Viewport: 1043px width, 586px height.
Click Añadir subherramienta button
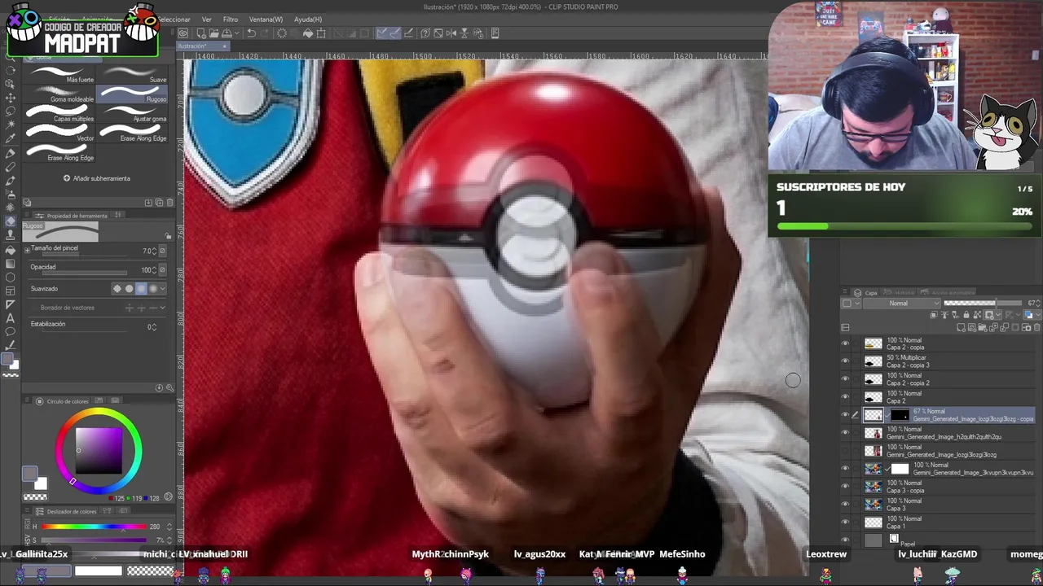pos(97,178)
